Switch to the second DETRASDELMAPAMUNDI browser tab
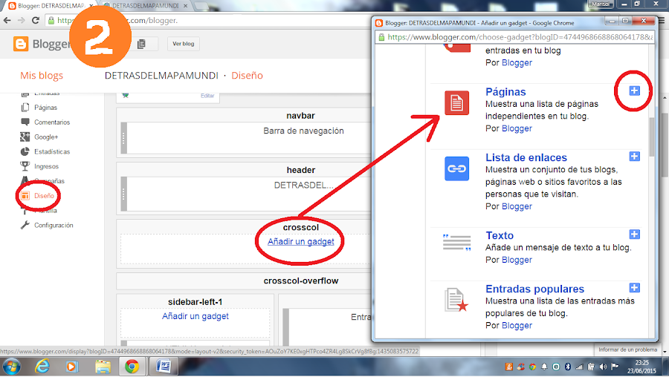The width and height of the screenshot is (669, 377). point(145,6)
